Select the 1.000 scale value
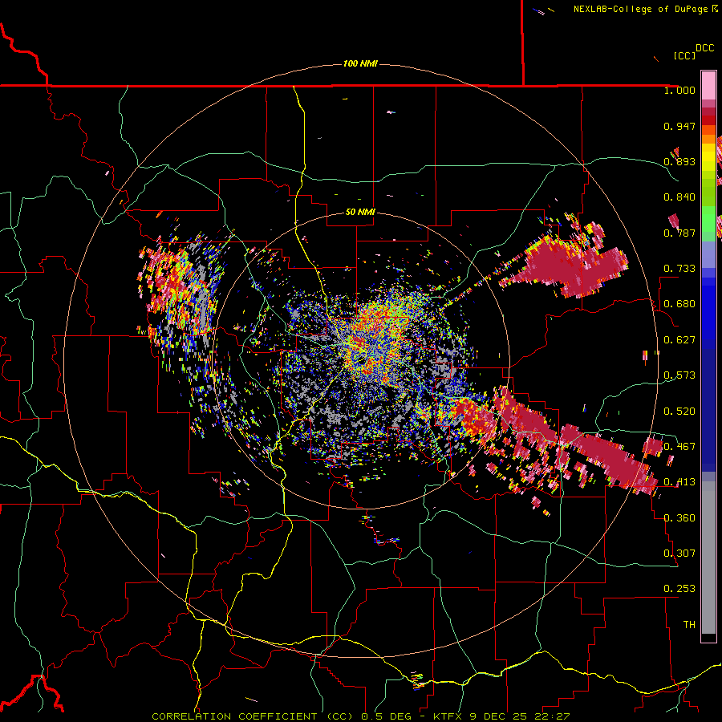 (679, 90)
